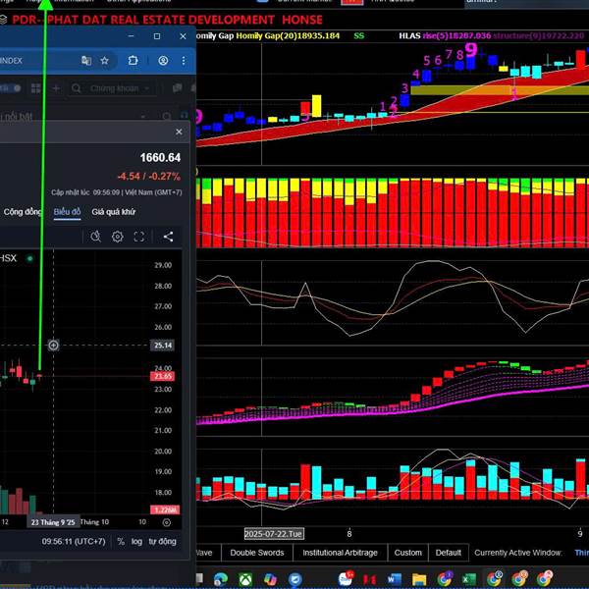Select the Biểu đồ tab
589x589 pixels.
[67, 212]
